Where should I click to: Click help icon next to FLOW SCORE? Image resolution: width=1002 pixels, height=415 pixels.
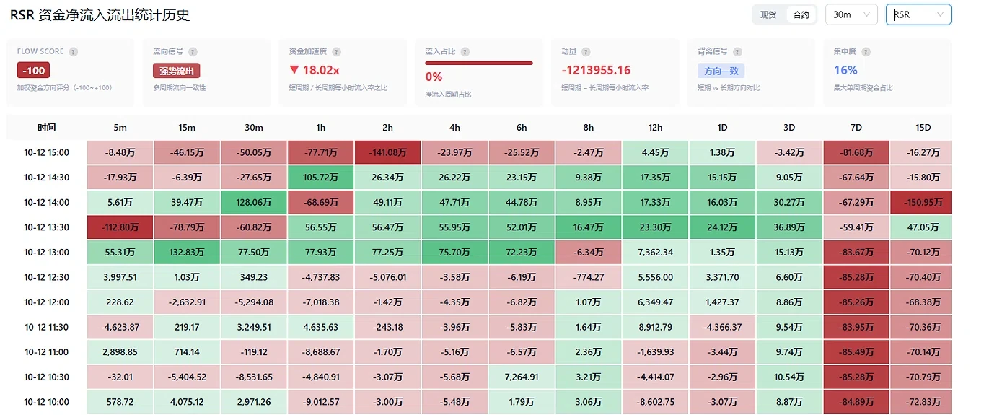[x=74, y=52]
